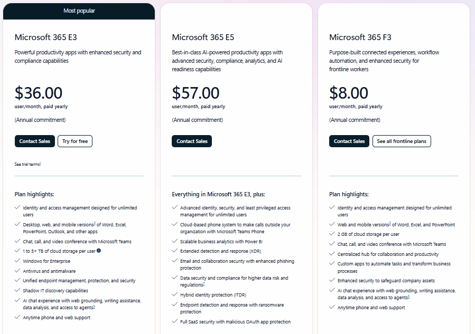Click the Try for free button

tap(75, 141)
